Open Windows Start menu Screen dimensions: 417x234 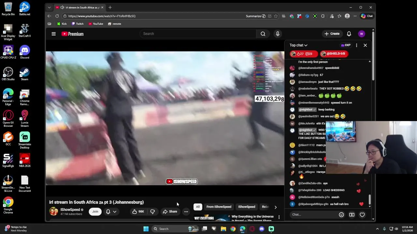pyautogui.click(x=146, y=229)
